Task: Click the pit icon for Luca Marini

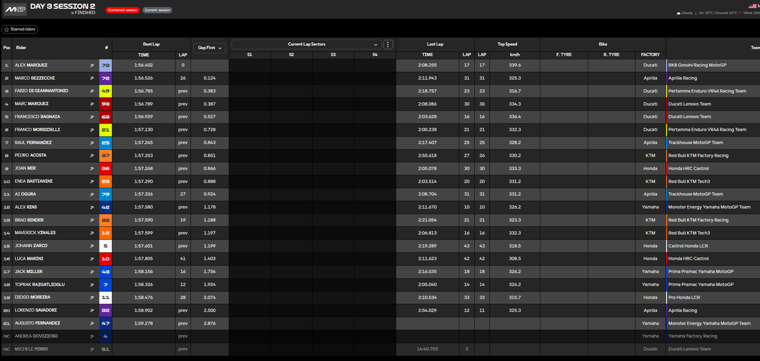Action: 92,259
